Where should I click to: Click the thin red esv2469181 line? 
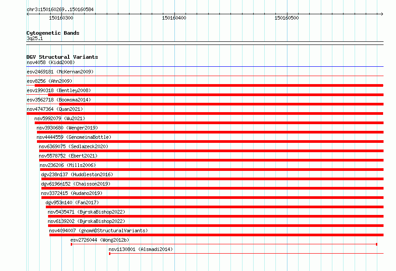point(205,76)
